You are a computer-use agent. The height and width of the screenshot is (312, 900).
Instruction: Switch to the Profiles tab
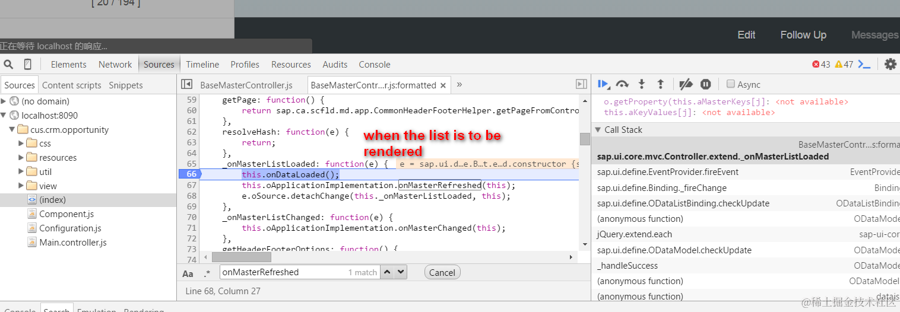click(x=245, y=64)
